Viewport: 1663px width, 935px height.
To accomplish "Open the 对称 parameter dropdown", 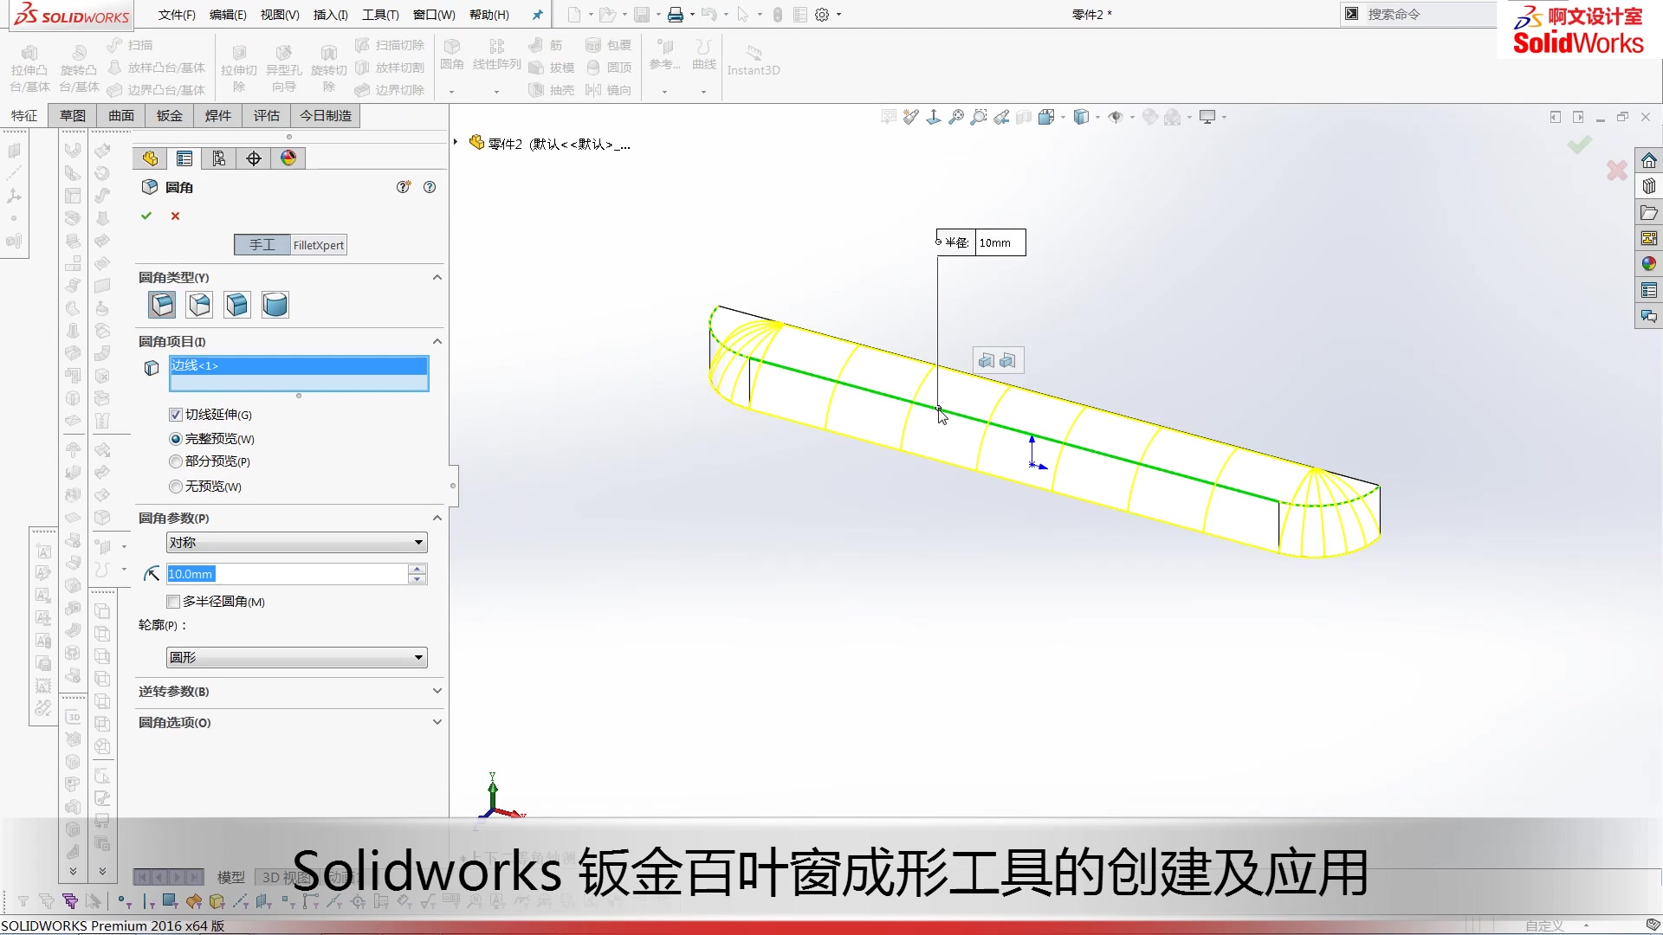I will [x=417, y=542].
